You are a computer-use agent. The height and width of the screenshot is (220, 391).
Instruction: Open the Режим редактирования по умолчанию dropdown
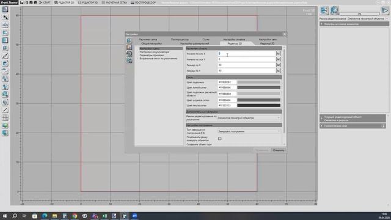click(249, 118)
